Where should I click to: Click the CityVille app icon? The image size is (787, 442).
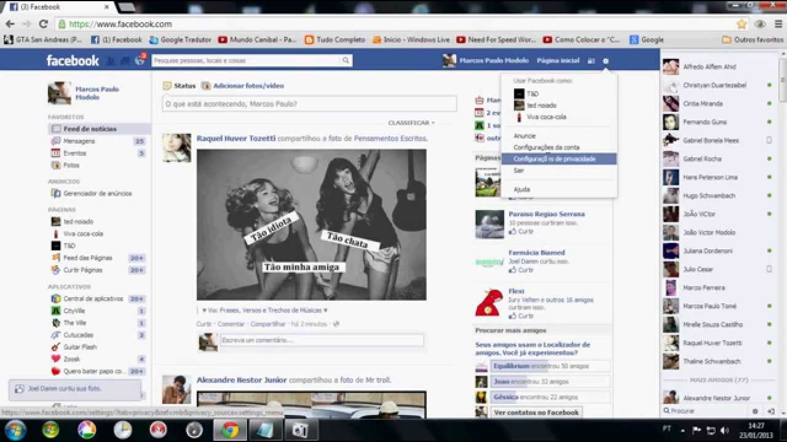(56, 311)
